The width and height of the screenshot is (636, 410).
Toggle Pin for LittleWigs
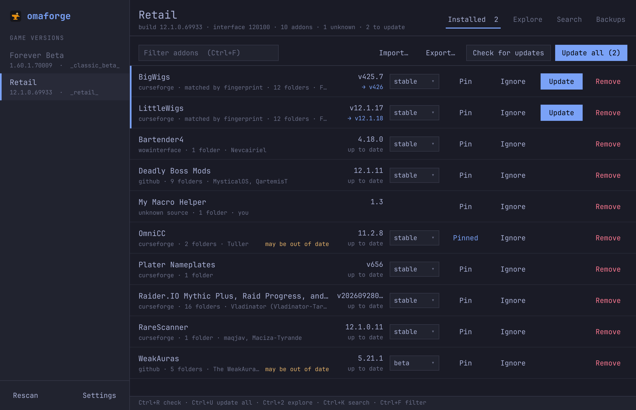[x=465, y=113]
